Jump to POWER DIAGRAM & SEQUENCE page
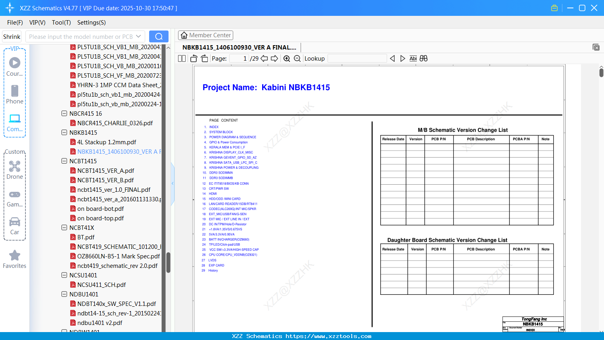This screenshot has width=604, height=340. click(x=233, y=137)
